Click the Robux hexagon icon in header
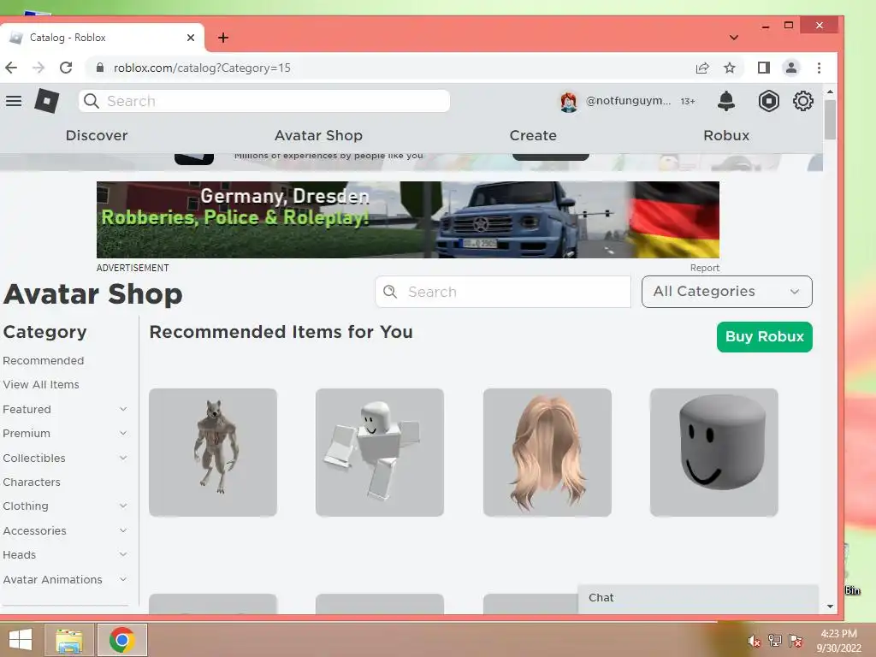 tap(769, 101)
